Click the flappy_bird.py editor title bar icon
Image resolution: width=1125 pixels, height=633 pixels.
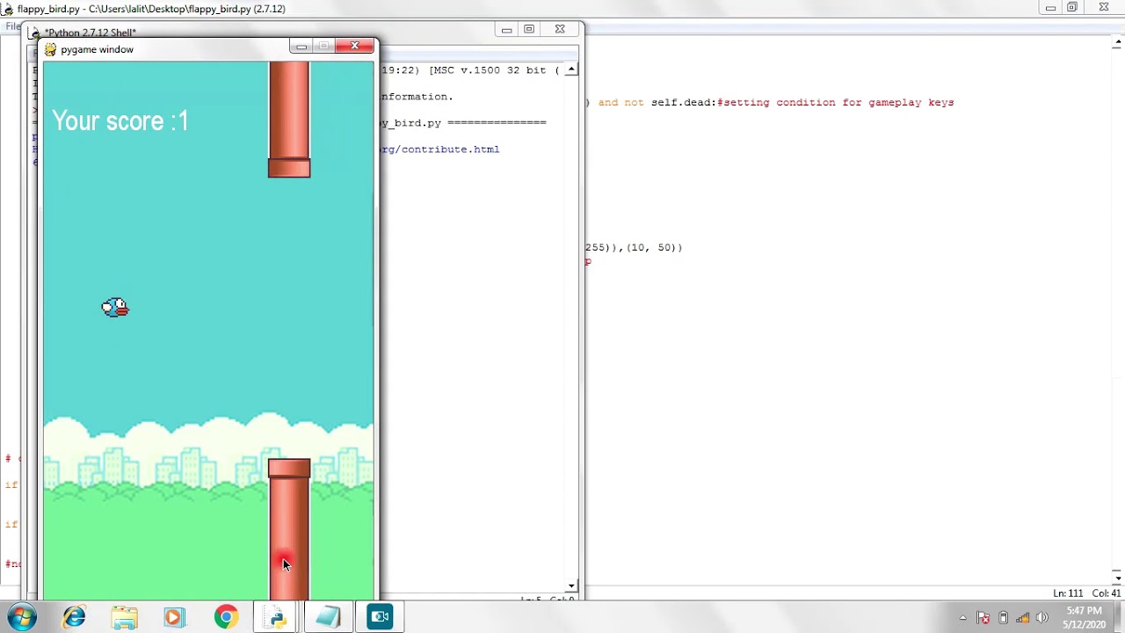[7, 9]
